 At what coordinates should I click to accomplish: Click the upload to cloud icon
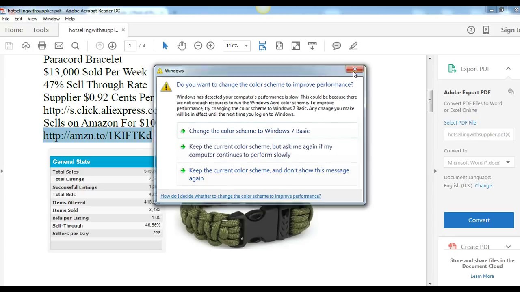(26, 46)
